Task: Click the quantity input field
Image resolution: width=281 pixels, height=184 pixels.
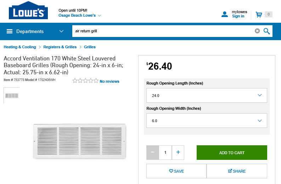Action: click(165, 152)
